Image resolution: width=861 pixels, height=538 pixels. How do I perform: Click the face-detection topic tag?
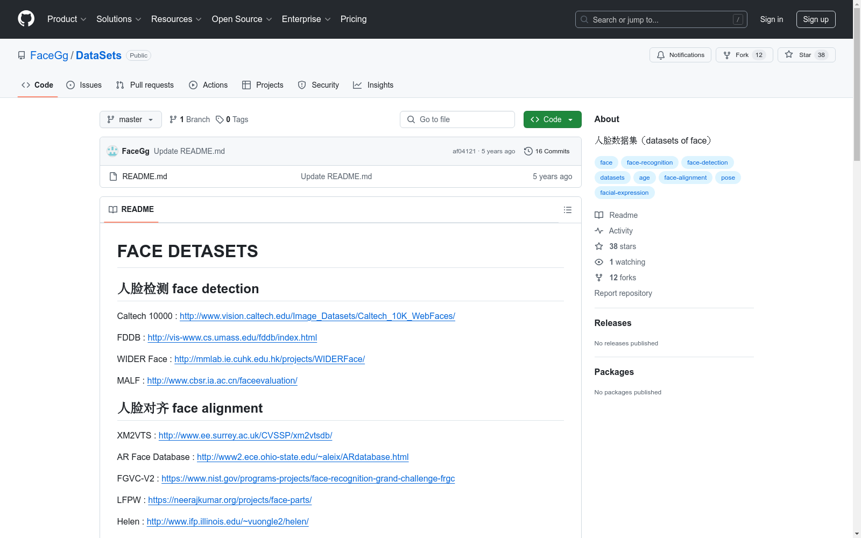click(707, 162)
